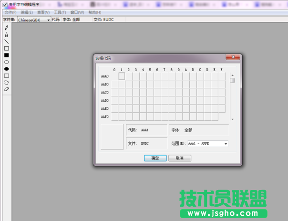The image size is (288, 221).
Task: Expand the ChineseGBK character set dropdown
Action: click(49, 20)
